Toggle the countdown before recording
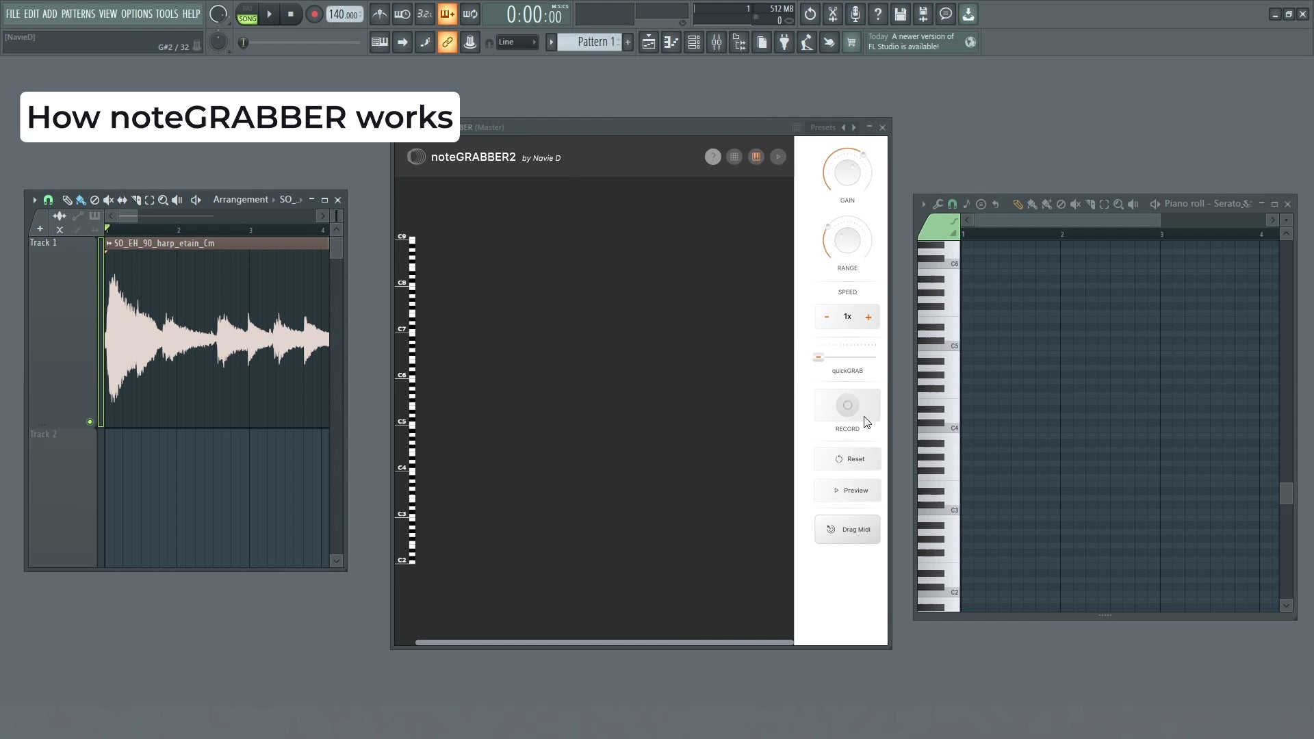 click(x=424, y=14)
